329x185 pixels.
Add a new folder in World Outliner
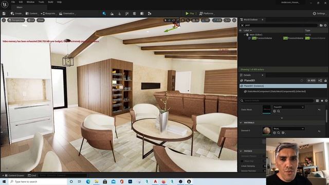point(321,25)
